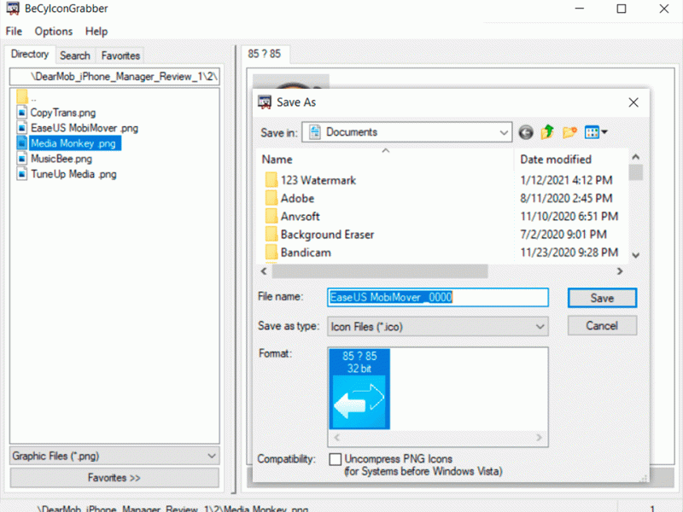Image resolution: width=683 pixels, height=512 pixels.
Task: Go up one folder level icon
Action: [547, 132]
